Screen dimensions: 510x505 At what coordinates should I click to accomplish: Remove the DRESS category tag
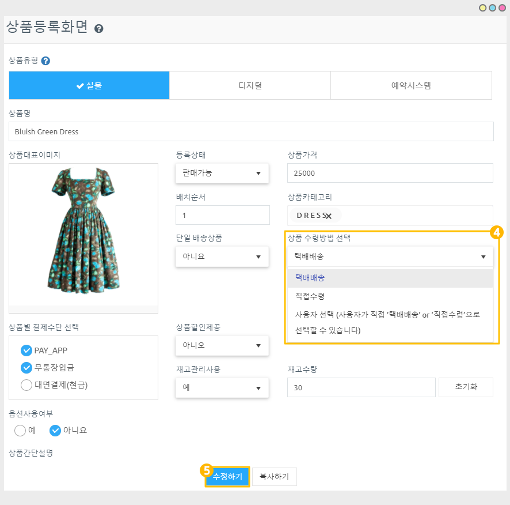328,216
